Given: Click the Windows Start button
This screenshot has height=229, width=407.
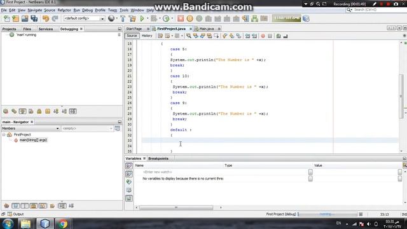Looking at the screenshot, I should [8, 223].
